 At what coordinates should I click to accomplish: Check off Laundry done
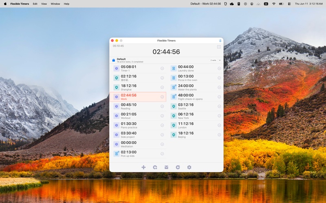(219, 68)
